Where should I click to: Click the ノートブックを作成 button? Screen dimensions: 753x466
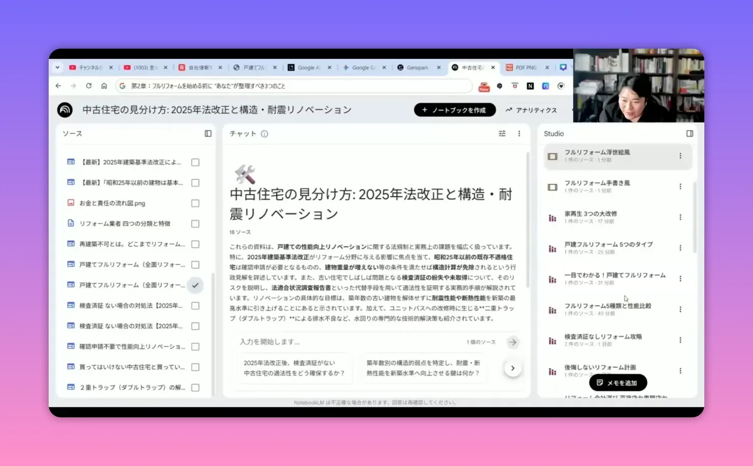click(x=454, y=110)
